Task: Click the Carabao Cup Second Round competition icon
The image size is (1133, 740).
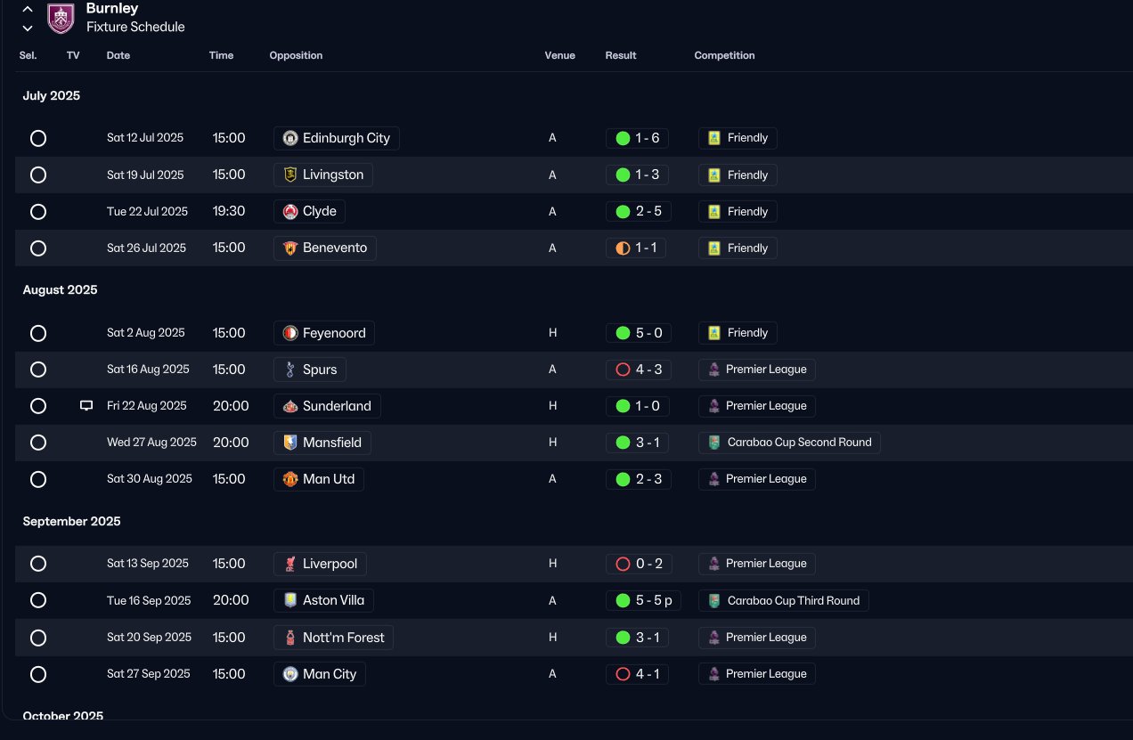Action: [713, 443]
